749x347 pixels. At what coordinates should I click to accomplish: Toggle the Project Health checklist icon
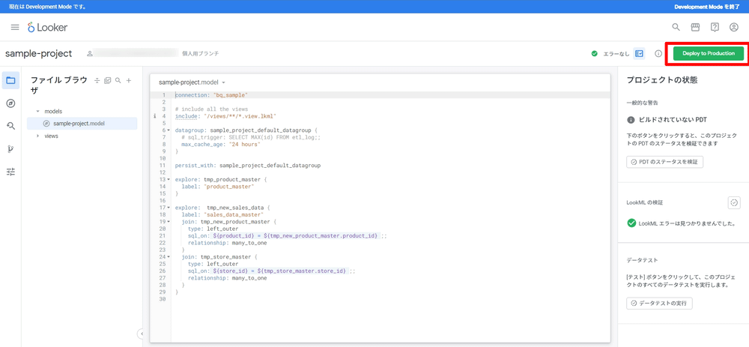point(639,53)
